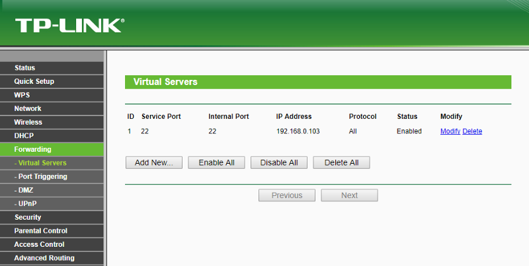Open the DHCP section

[x=52, y=136]
